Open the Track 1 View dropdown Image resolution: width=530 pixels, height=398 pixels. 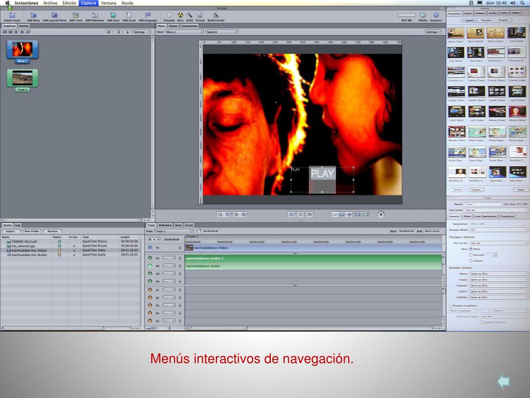(173, 231)
